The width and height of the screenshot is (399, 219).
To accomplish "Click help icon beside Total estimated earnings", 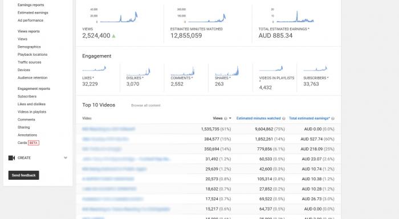I will pyautogui.click(x=333, y=118).
